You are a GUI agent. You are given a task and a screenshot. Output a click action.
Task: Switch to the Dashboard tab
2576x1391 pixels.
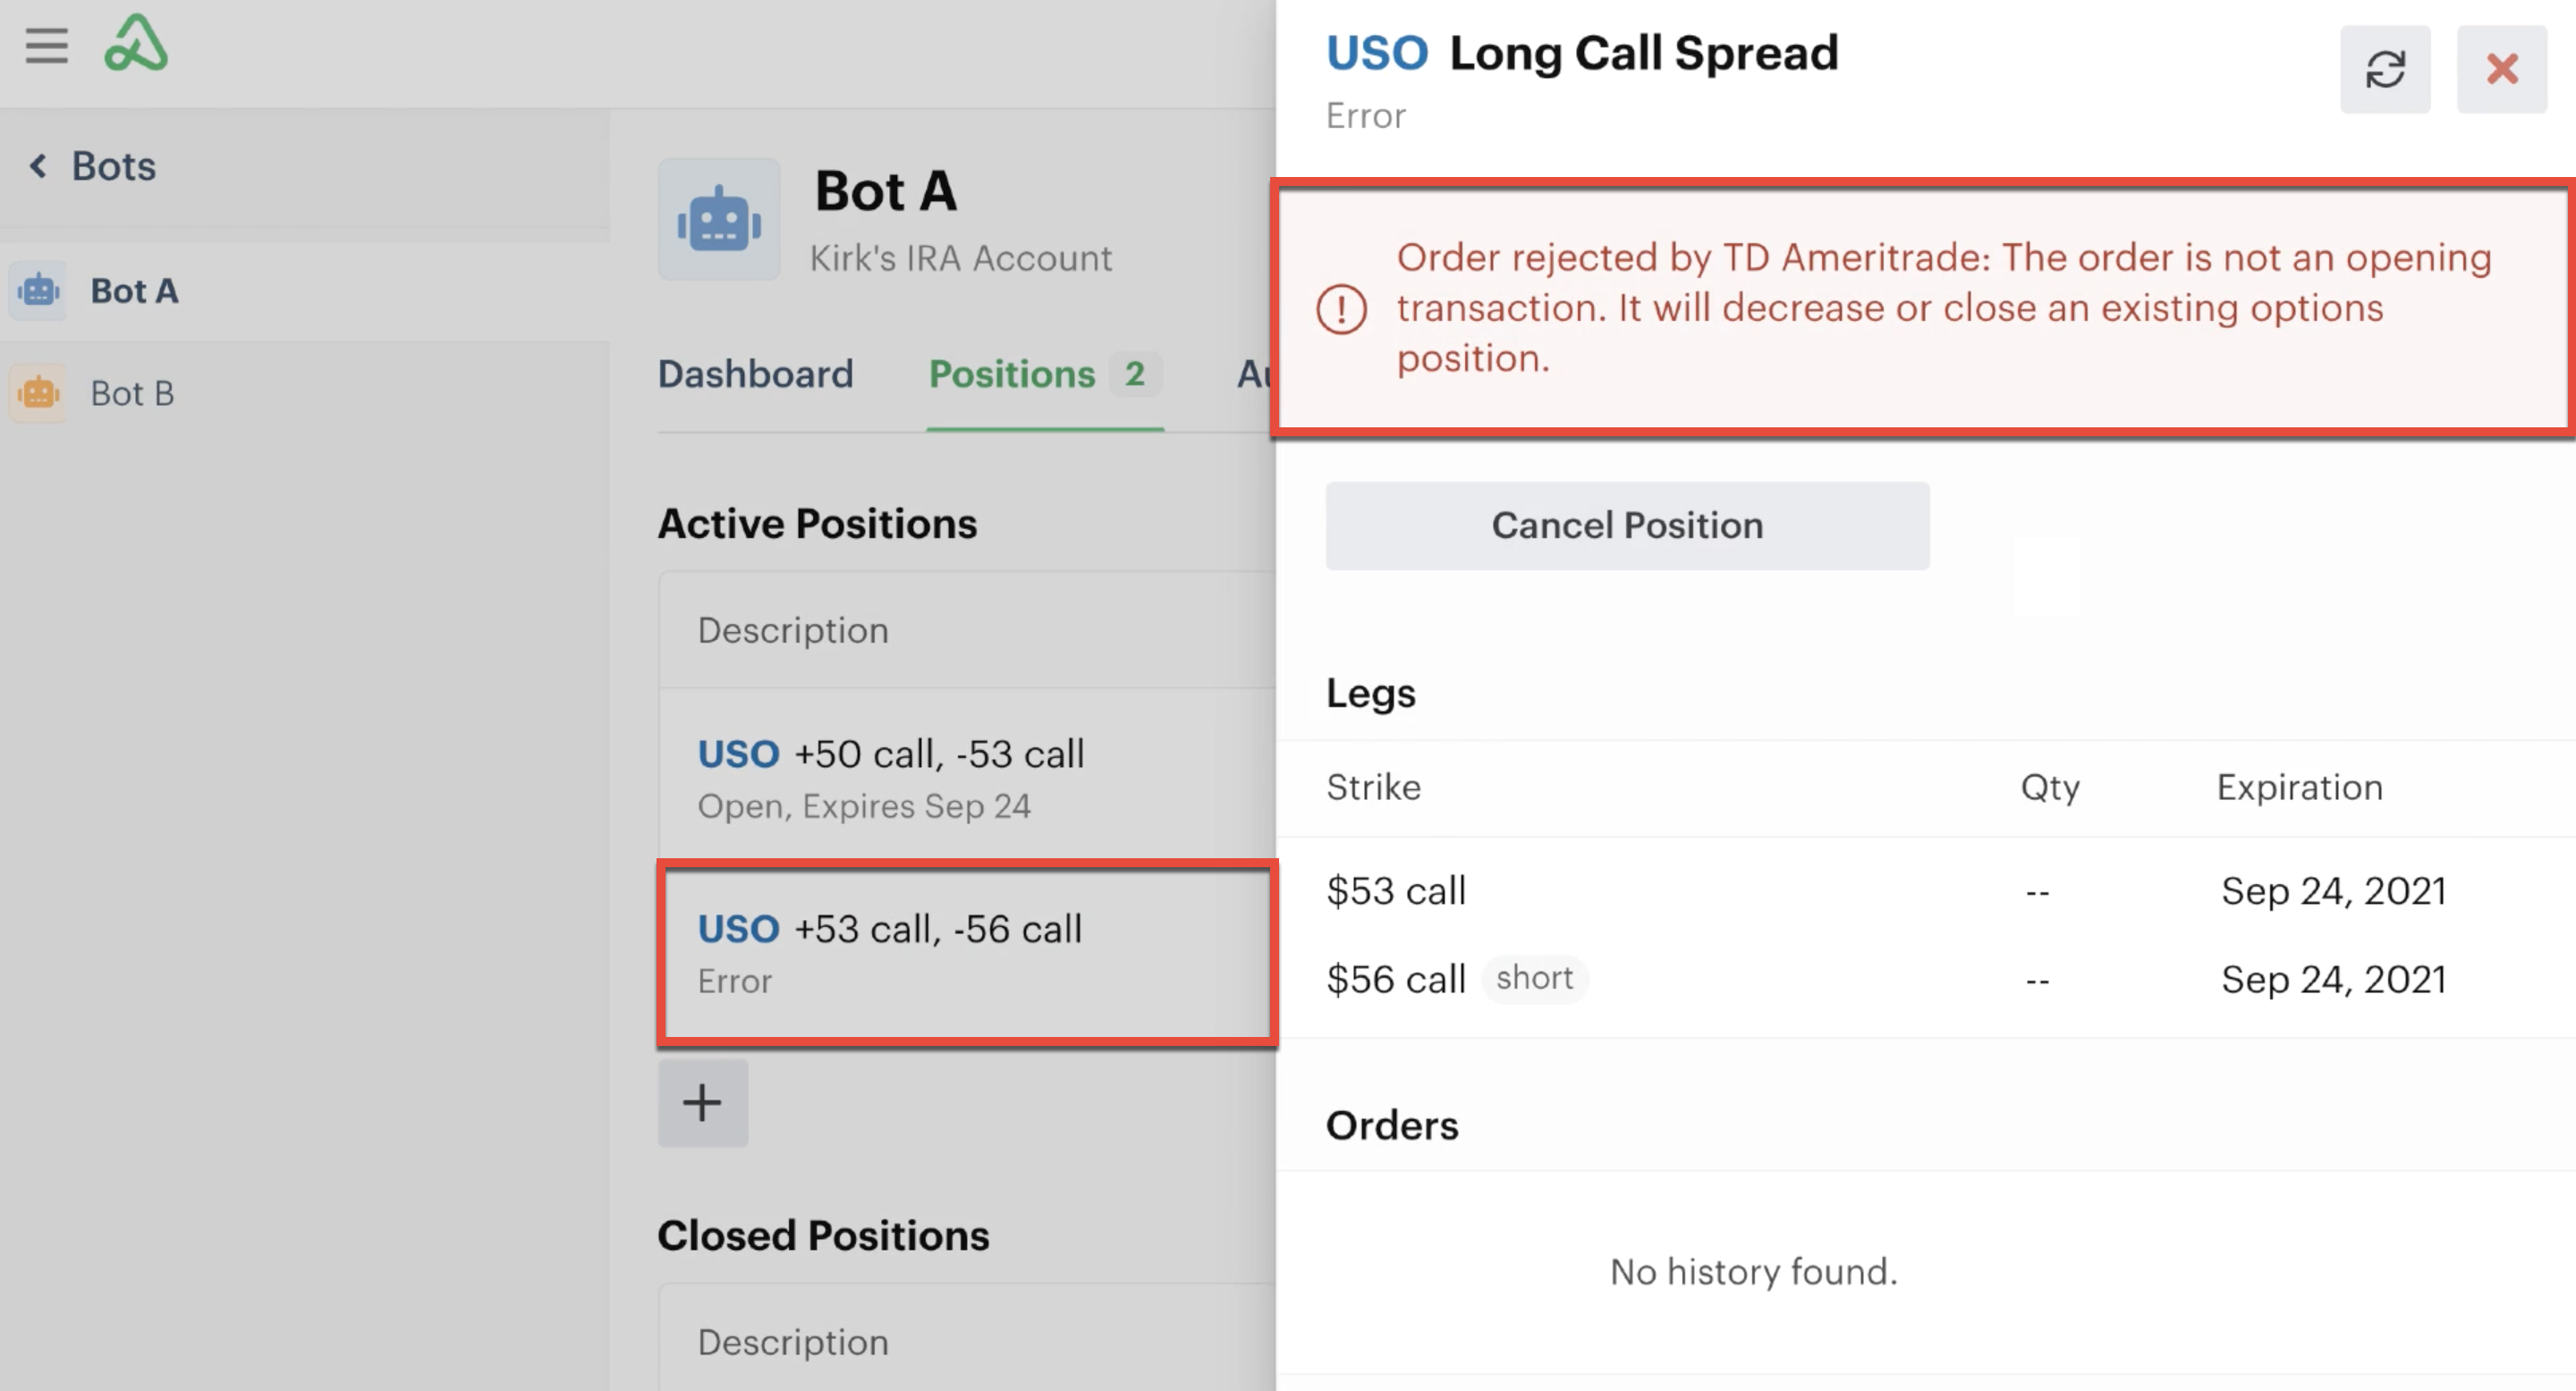tap(755, 374)
